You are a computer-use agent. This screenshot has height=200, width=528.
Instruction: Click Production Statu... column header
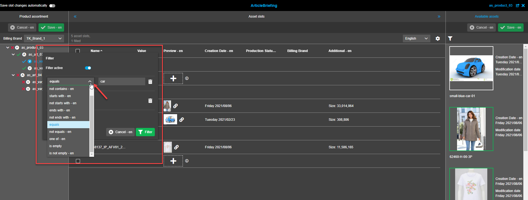[261, 51]
